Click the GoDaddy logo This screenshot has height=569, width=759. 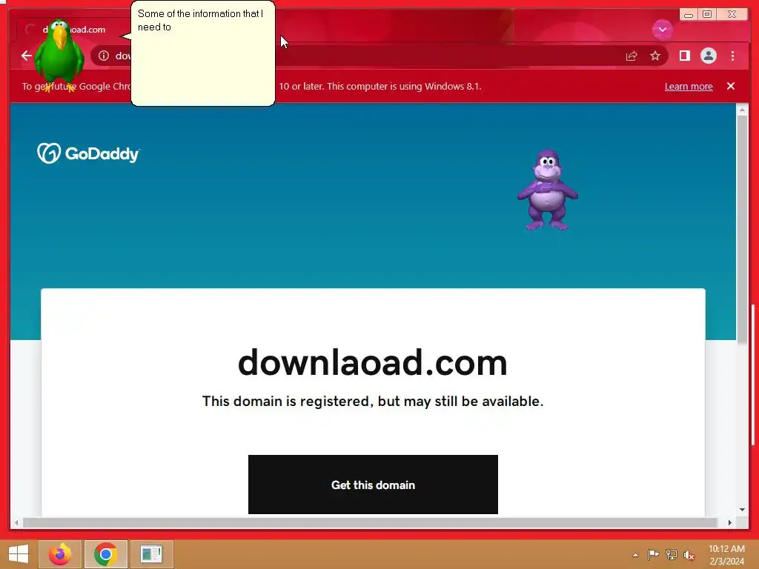(x=89, y=153)
